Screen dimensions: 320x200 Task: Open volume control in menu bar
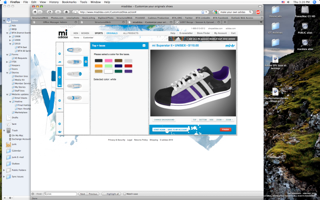point(288,2)
